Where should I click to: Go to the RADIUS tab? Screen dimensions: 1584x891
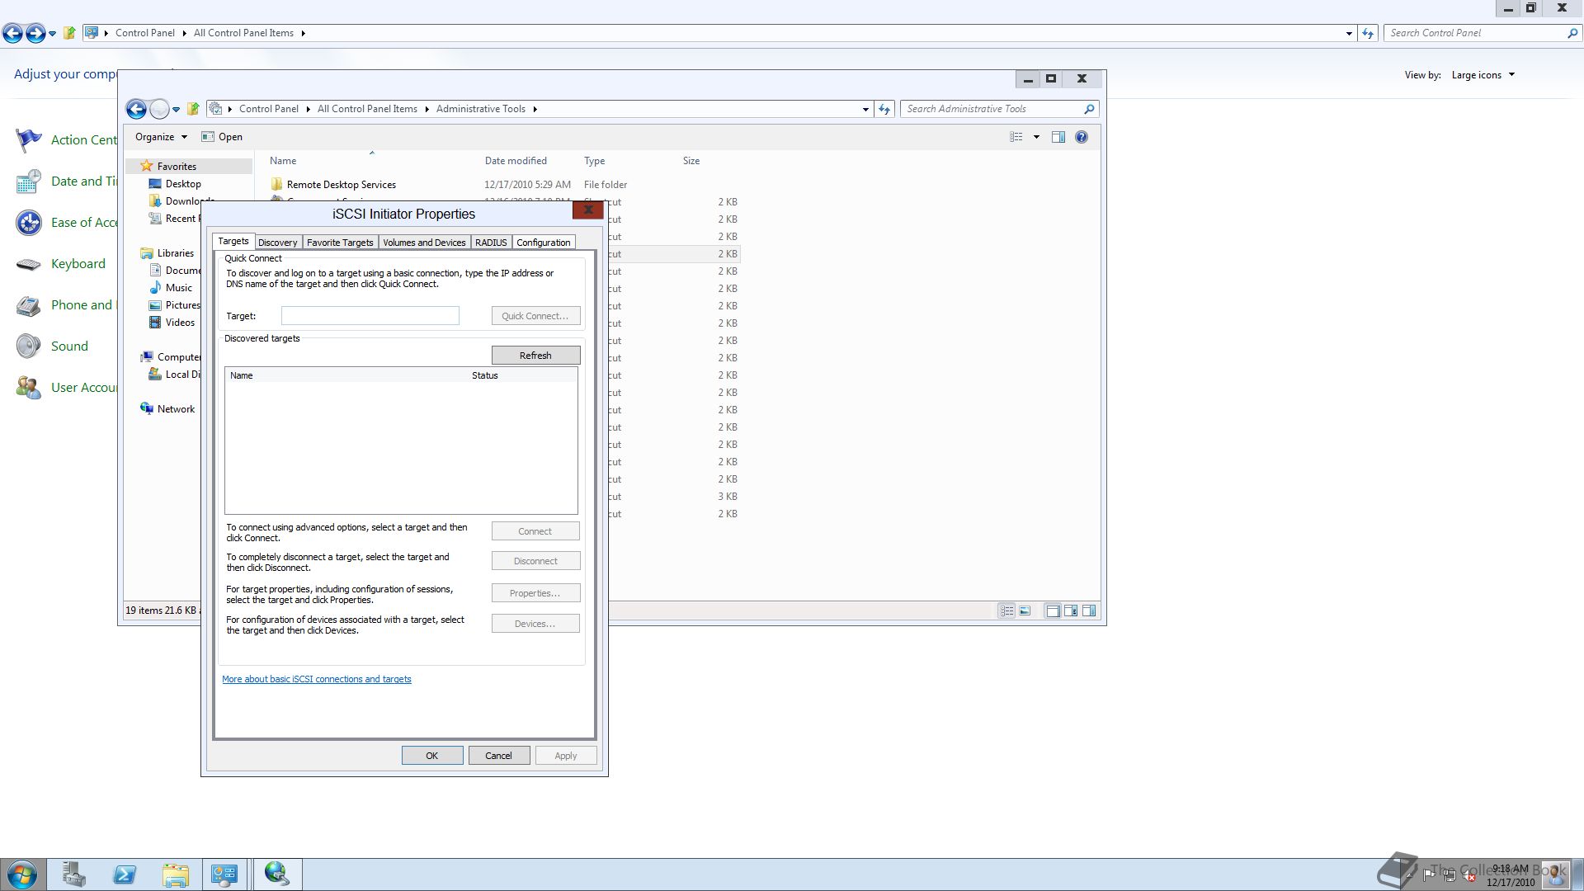click(491, 243)
